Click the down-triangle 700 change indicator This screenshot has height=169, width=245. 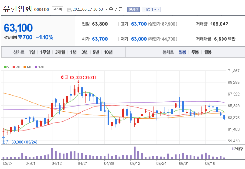[x=25, y=37]
